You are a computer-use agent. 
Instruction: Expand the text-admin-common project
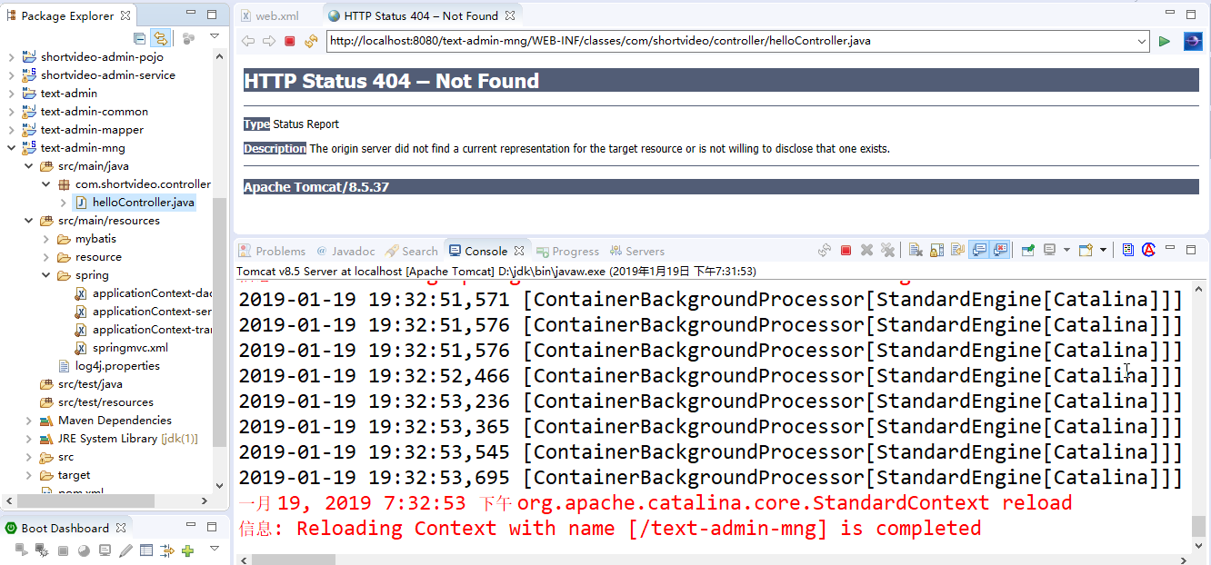[x=12, y=112]
